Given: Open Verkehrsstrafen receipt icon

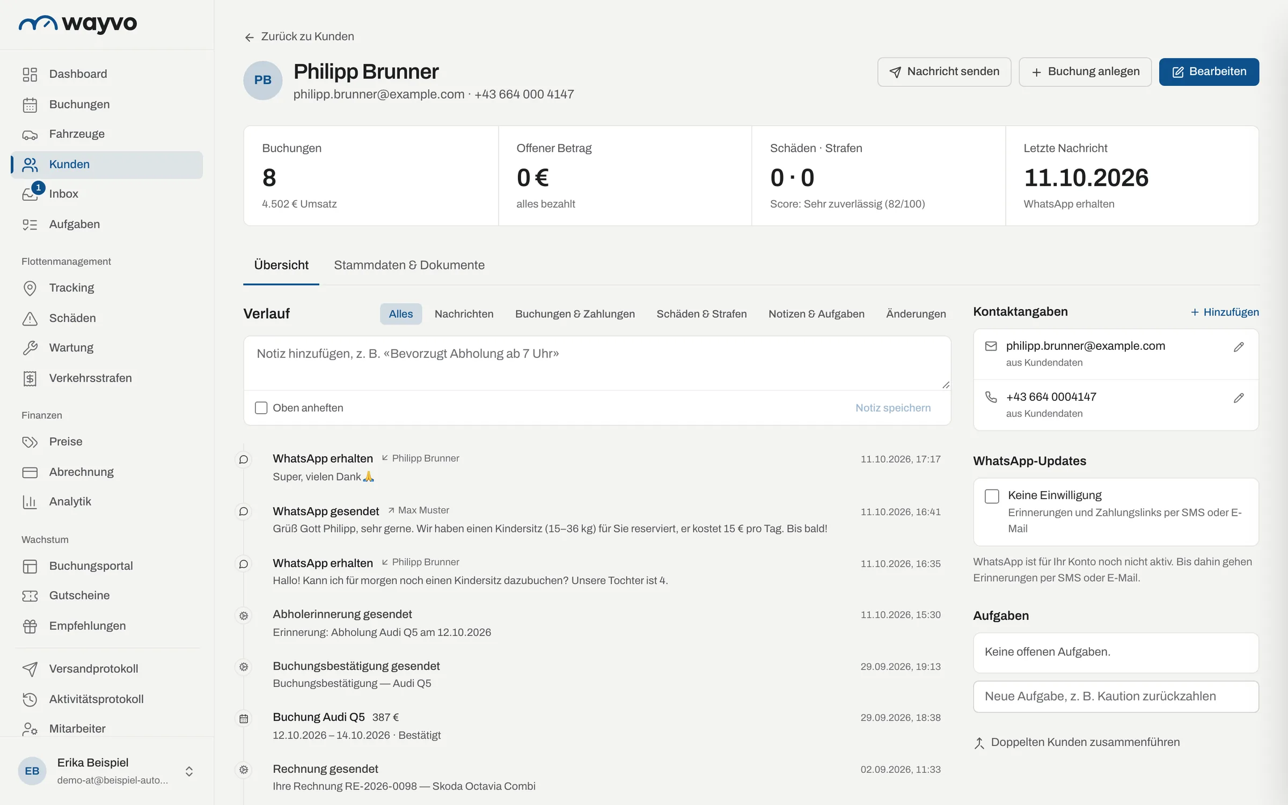Looking at the screenshot, I should point(30,378).
